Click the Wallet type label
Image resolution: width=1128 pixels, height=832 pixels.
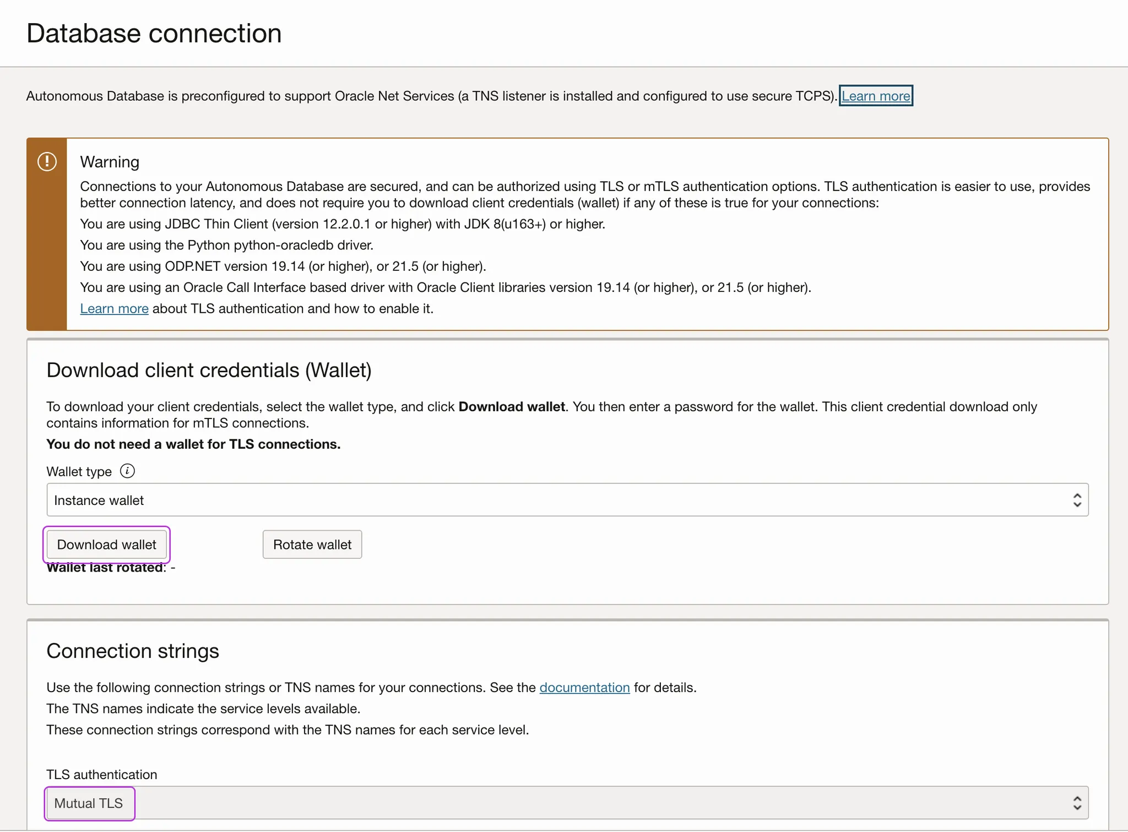tap(79, 472)
